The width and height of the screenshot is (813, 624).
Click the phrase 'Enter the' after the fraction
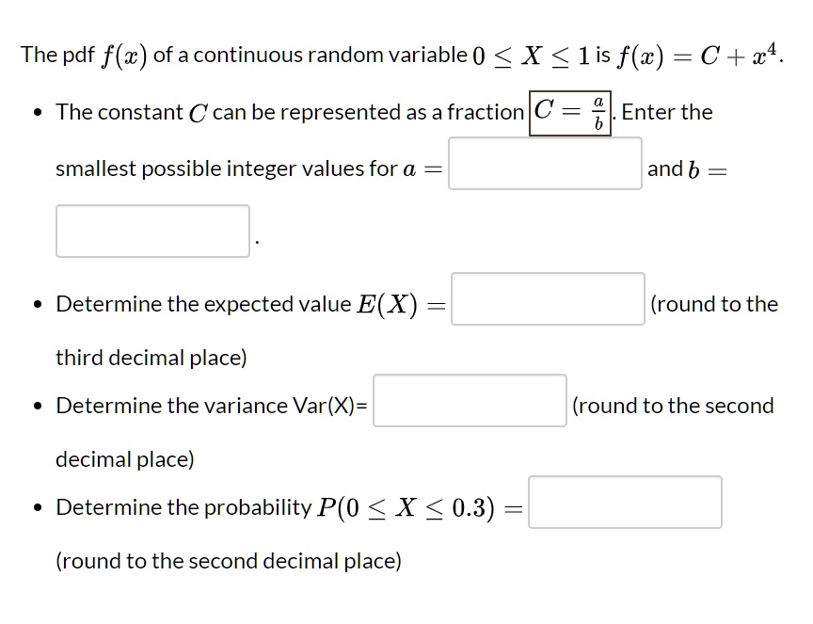[668, 111]
